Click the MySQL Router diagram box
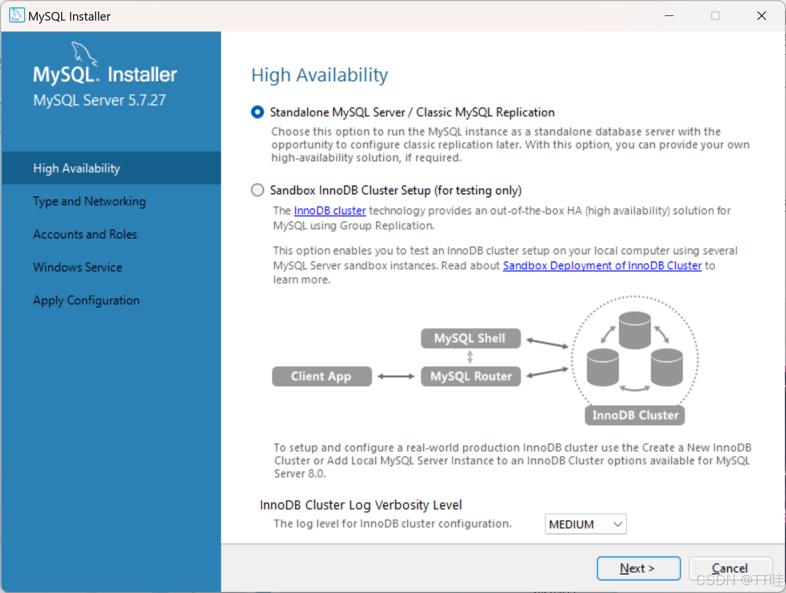Viewport: 786px width, 593px height. 471,376
